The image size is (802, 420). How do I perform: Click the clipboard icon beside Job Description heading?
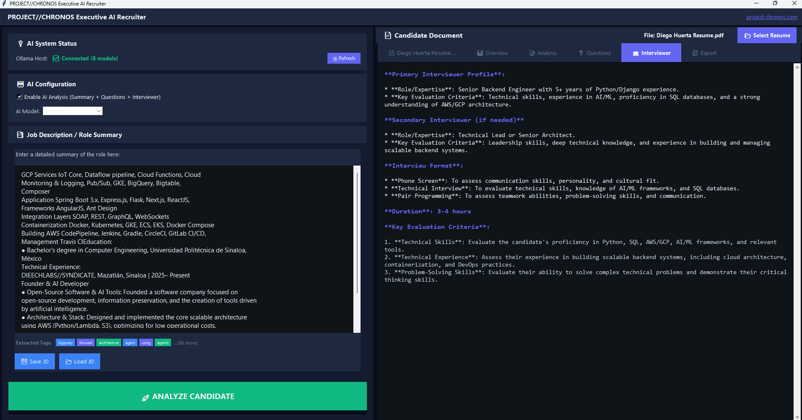20,135
